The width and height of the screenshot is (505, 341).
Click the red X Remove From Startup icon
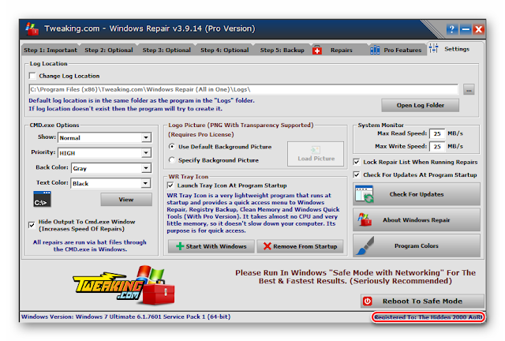click(267, 246)
